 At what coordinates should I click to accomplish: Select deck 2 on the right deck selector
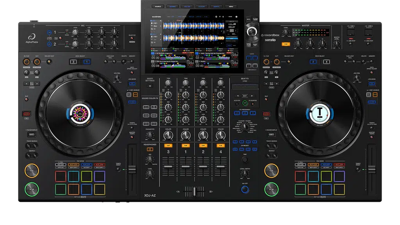(313, 62)
